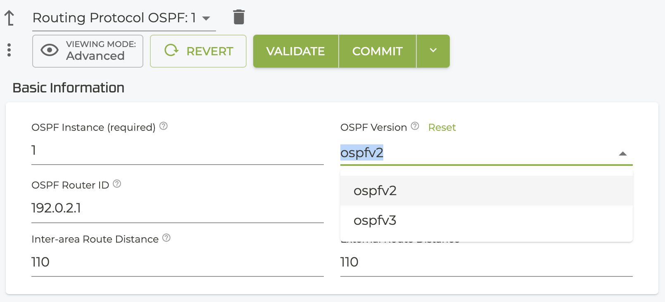Screen dimensions: 665x302
Task: Click the up-arrow navigate to parent icon
Action: click(9, 18)
